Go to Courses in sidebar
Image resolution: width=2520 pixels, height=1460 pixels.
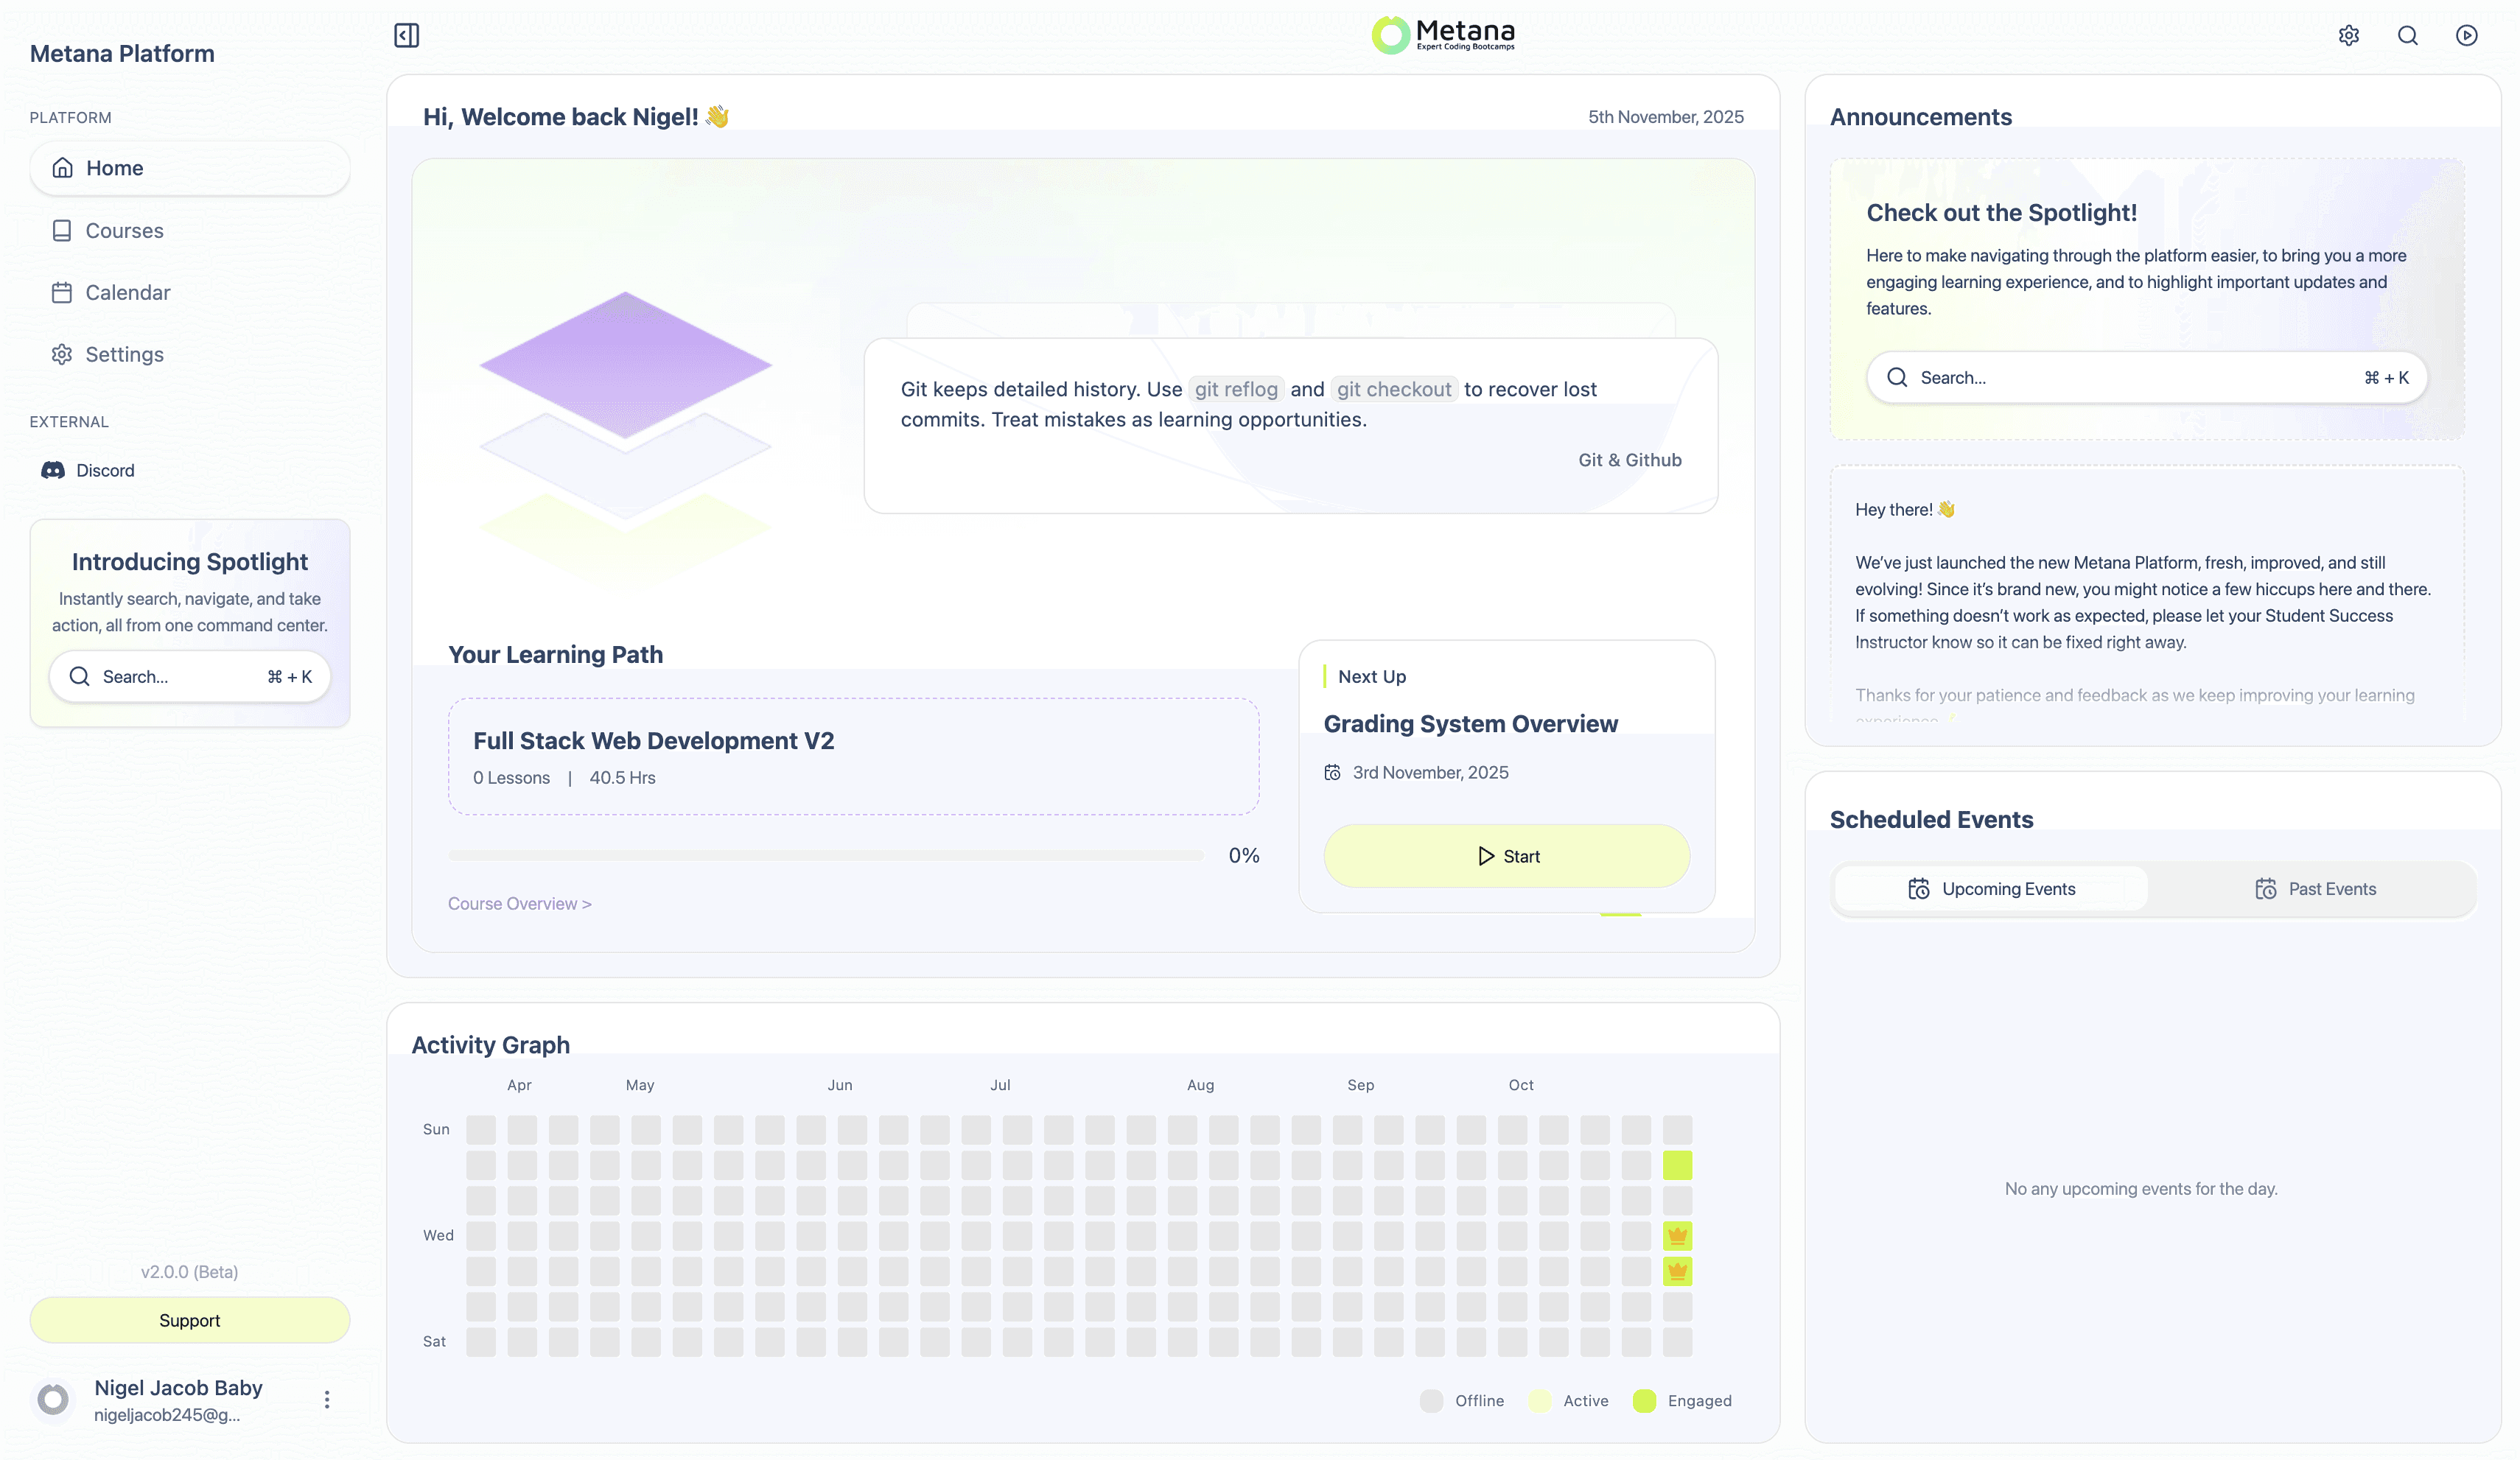click(124, 231)
